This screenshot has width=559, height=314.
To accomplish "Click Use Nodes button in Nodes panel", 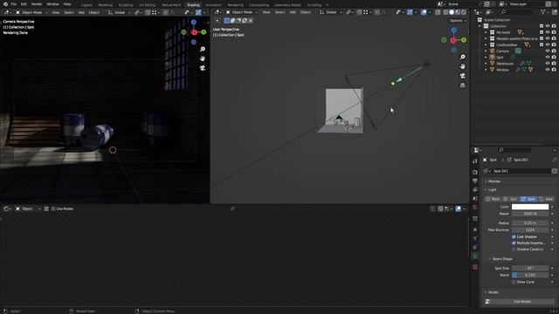I will click(522, 302).
